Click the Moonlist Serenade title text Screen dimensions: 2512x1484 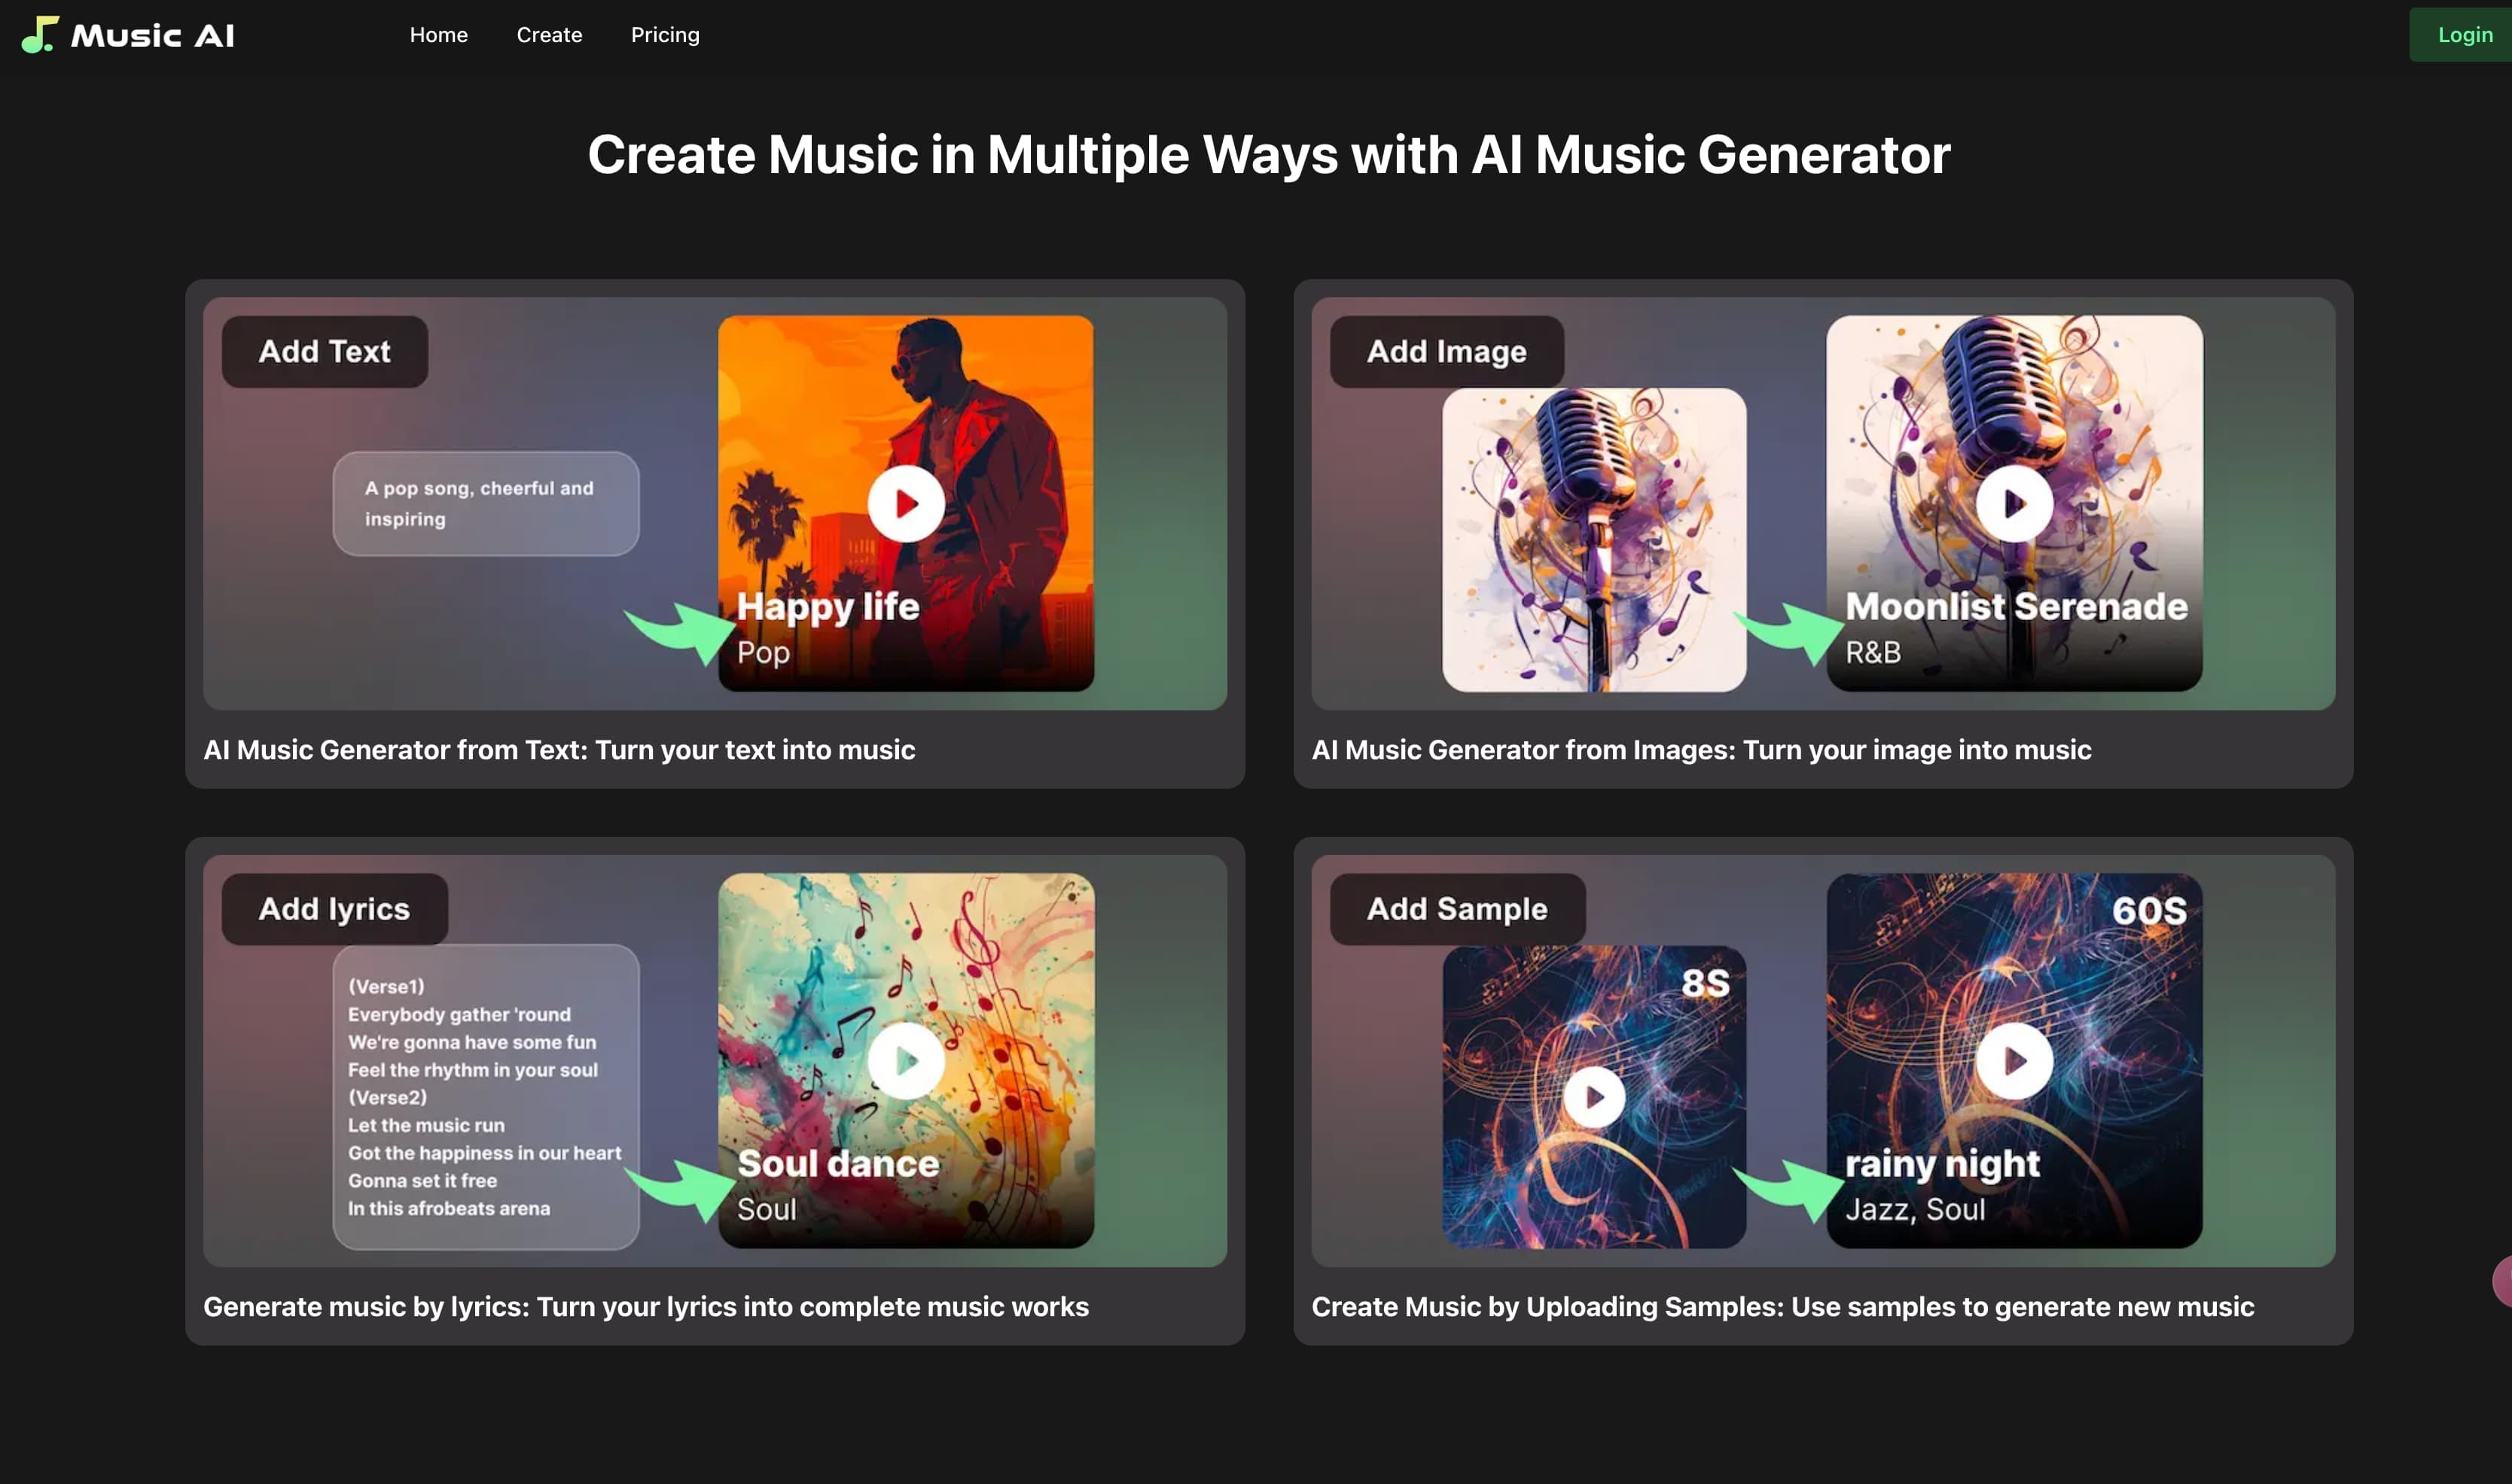tap(2016, 606)
